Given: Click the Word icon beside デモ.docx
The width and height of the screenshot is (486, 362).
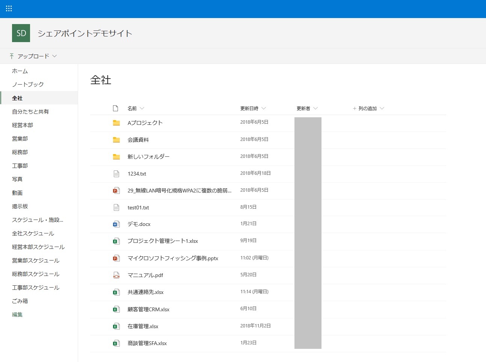Looking at the screenshot, I should pyautogui.click(x=116, y=224).
